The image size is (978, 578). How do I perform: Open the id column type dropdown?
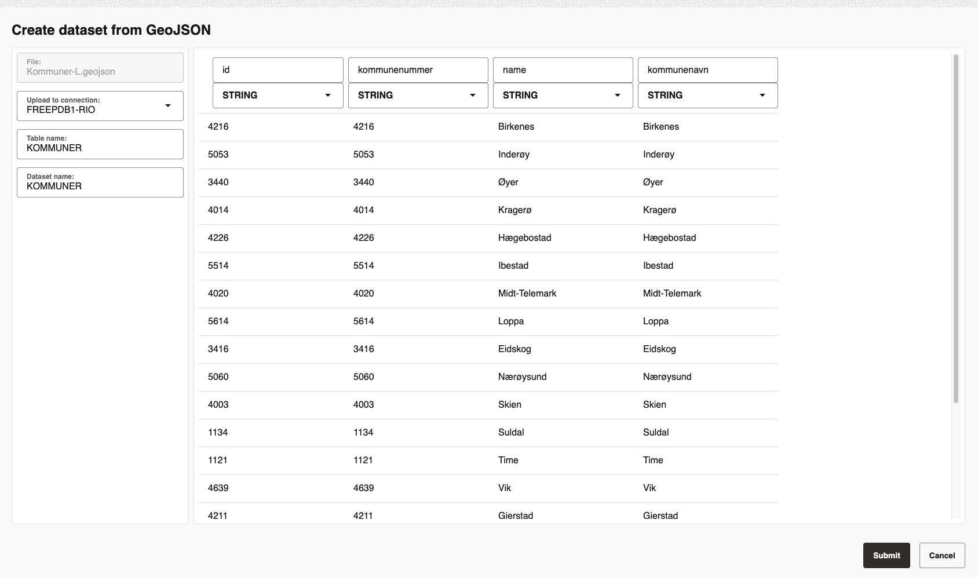[x=278, y=96]
